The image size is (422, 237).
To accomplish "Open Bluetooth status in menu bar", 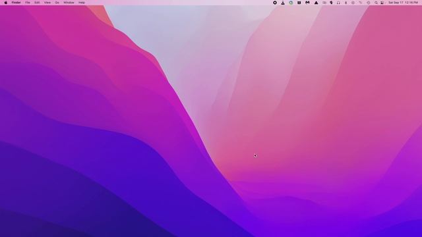I will pos(346,3).
